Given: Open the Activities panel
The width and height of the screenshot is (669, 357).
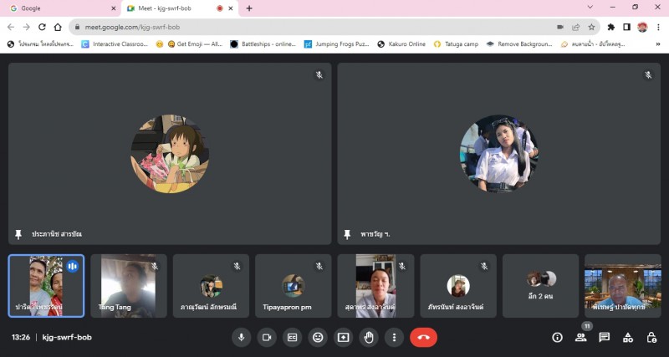Looking at the screenshot, I should coord(627,337).
